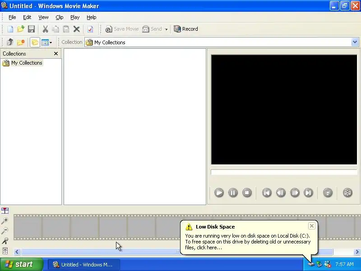Click the Send toolbar button
The width and height of the screenshot is (361, 271).
pyautogui.click(x=152, y=29)
